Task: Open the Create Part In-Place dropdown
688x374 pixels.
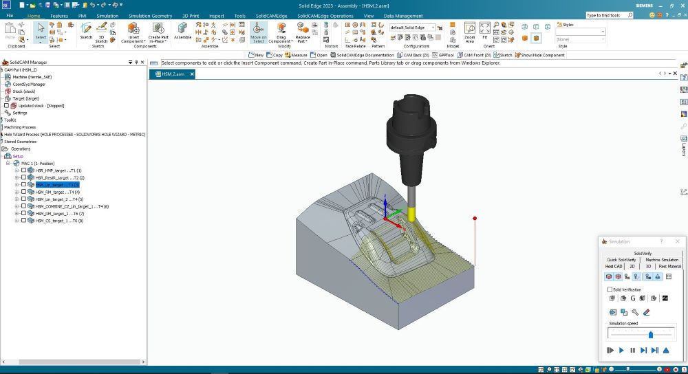Action: tap(158, 39)
